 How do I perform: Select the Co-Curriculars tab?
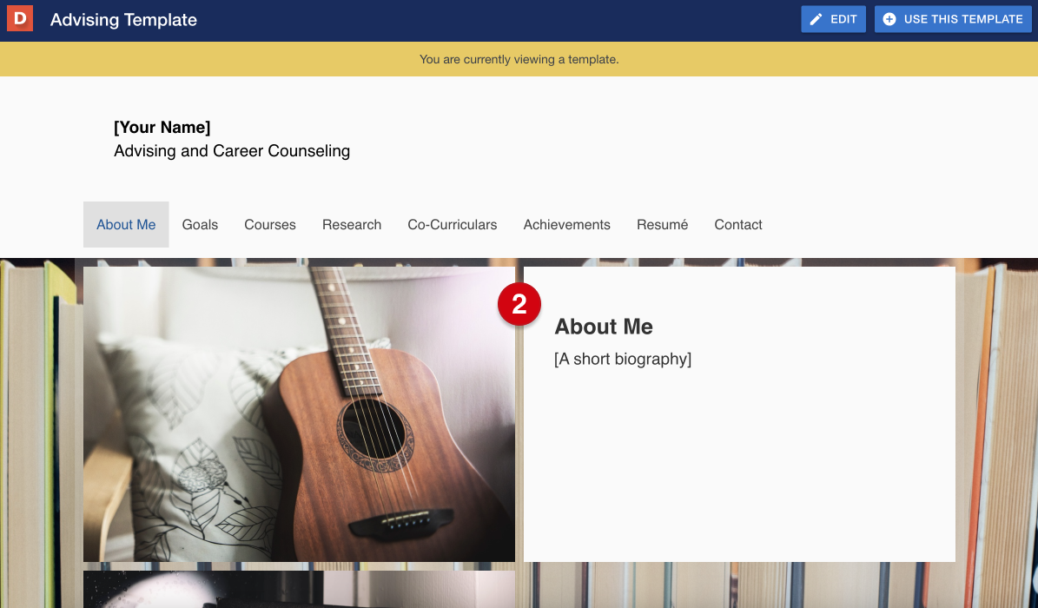(x=453, y=225)
